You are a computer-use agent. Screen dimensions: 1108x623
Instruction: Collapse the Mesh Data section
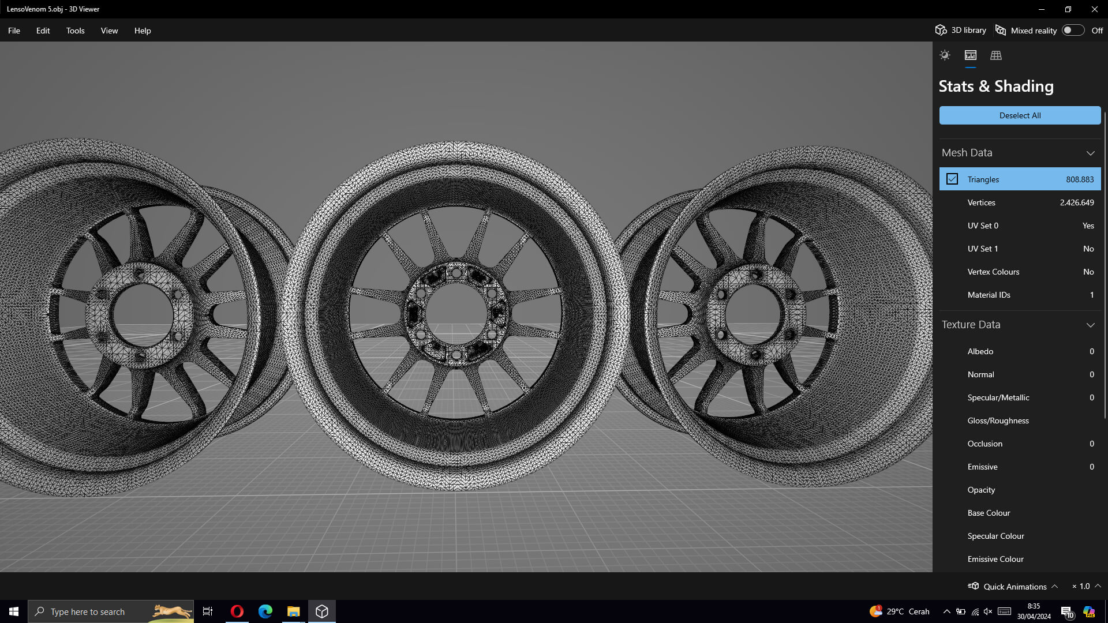1090,153
